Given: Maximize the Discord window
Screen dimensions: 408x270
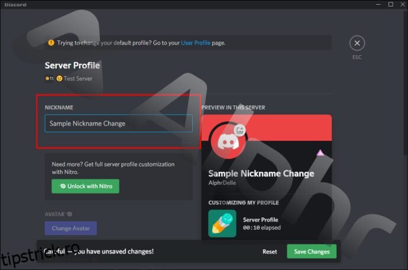Looking at the screenshot, I should (391, 4).
